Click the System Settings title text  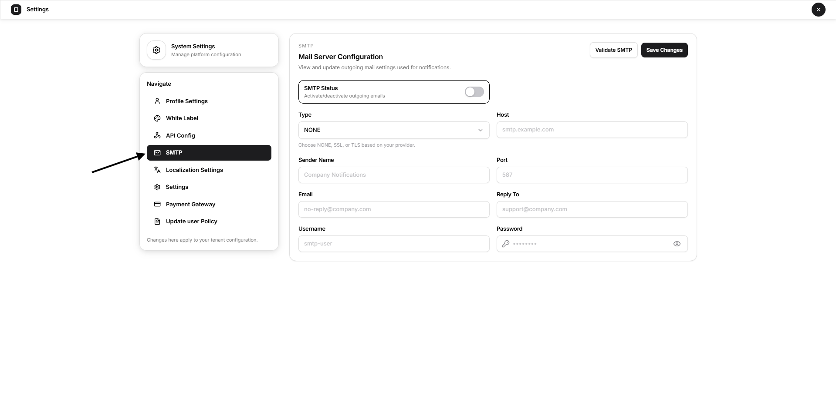coord(193,46)
